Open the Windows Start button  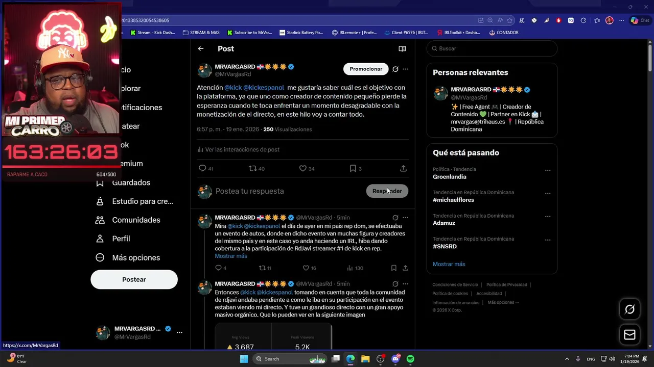click(244, 359)
